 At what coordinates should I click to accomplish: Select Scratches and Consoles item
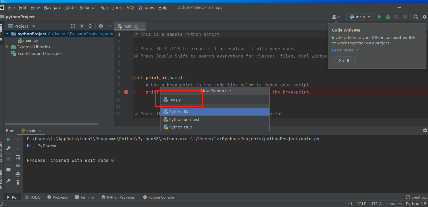(37, 53)
